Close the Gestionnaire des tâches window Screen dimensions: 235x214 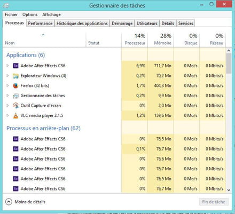coord(224,4)
